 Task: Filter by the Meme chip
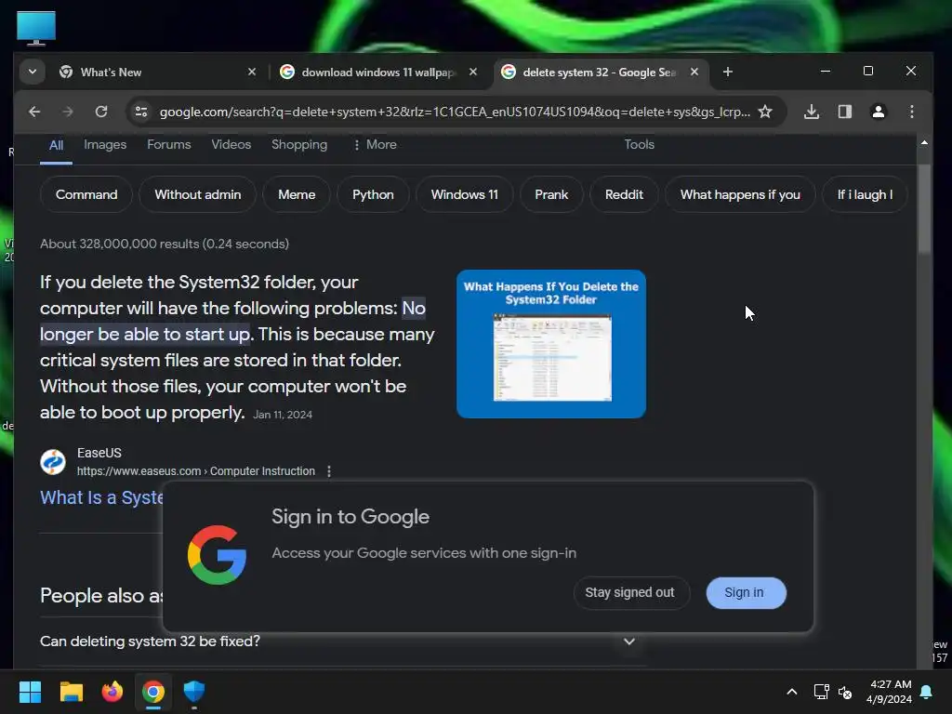coord(297,194)
